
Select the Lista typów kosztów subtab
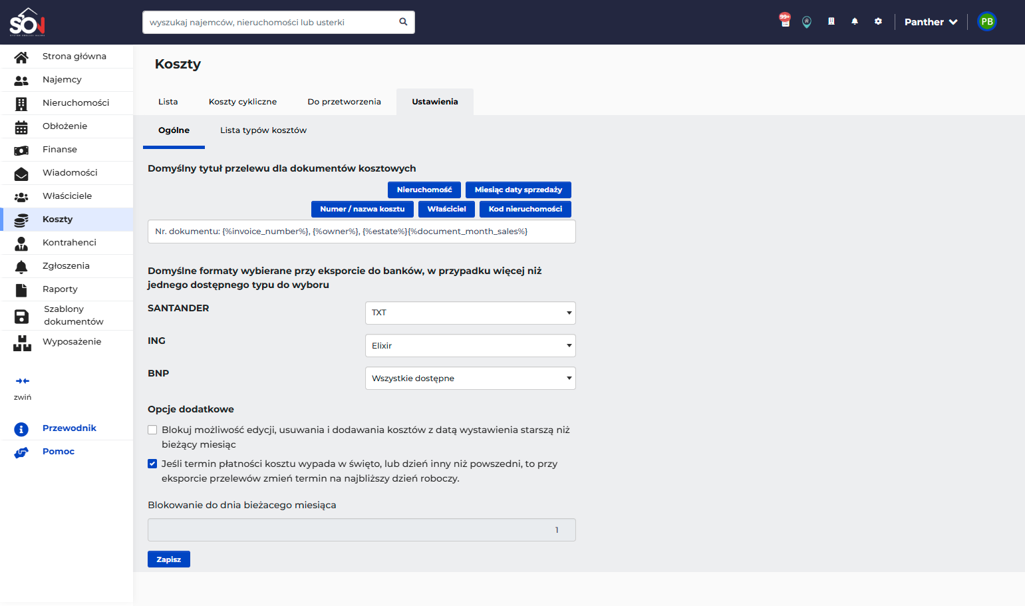[263, 130]
